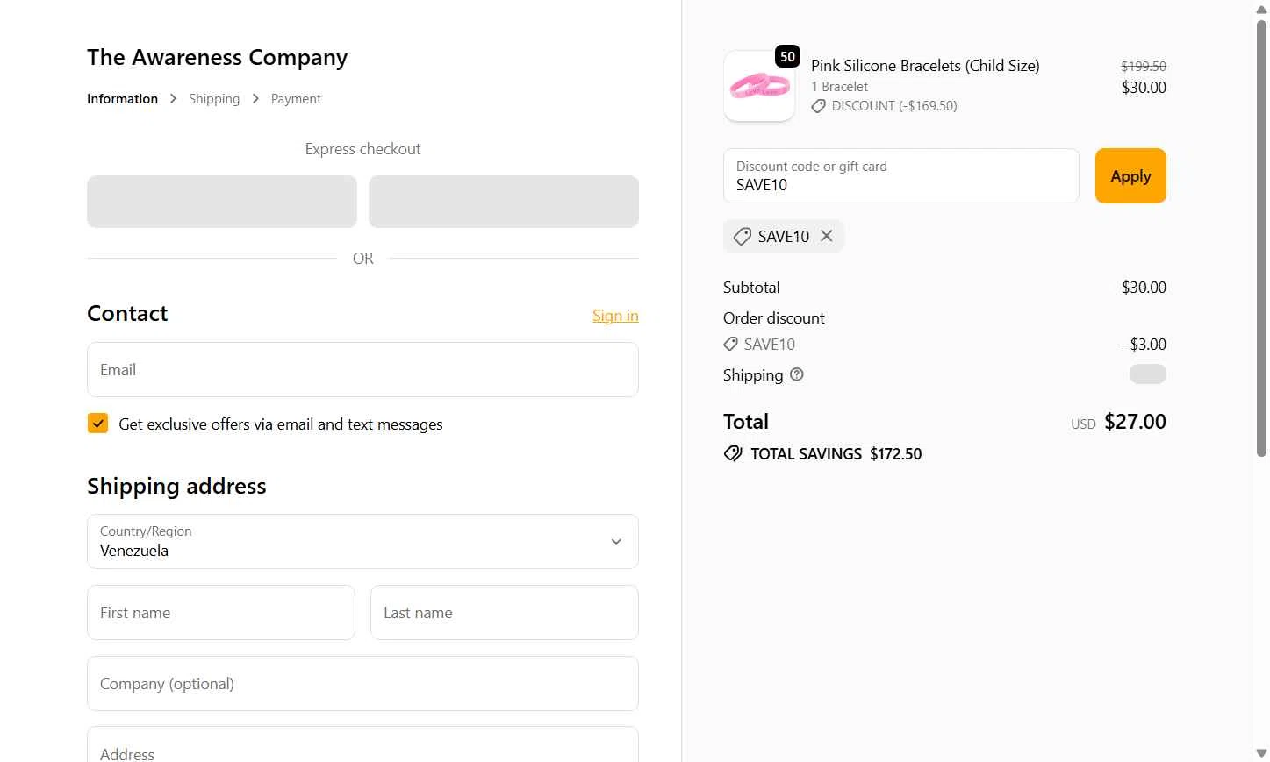
Task: Select the first express checkout button
Action: 222,202
